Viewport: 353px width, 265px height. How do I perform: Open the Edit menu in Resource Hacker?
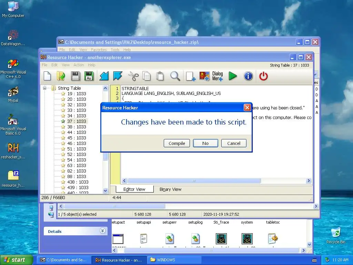[x=54, y=65]
